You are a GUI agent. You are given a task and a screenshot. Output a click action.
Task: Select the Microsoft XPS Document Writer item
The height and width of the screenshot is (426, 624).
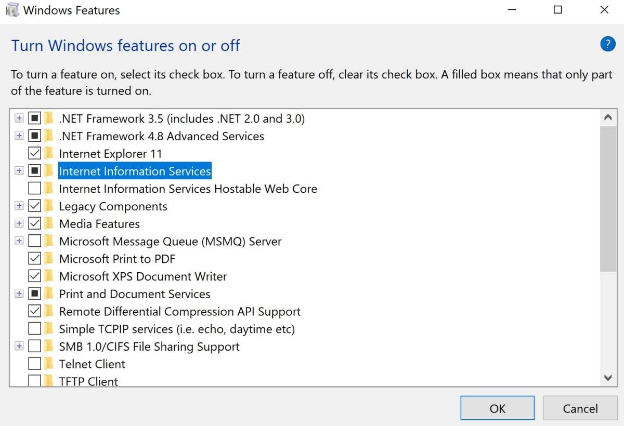[143, 276]
